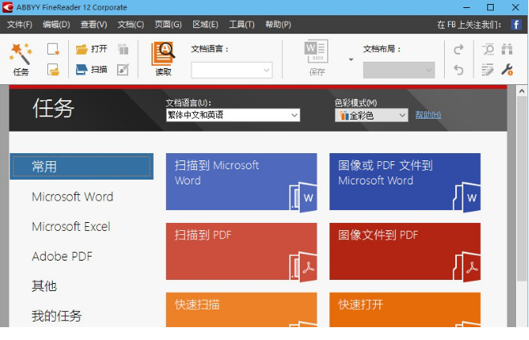Viewport: 529px width, 340px height.
Task: Open the 繁体中文和英语 language dropdown
Action: click(232, 115)
